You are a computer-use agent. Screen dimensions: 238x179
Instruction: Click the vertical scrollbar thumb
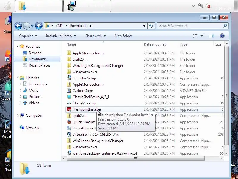[x=226, y=95]
